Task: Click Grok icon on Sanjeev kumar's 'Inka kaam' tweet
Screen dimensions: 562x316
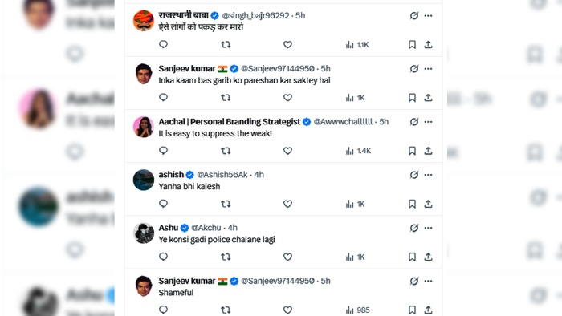Action: pos(414,69)
